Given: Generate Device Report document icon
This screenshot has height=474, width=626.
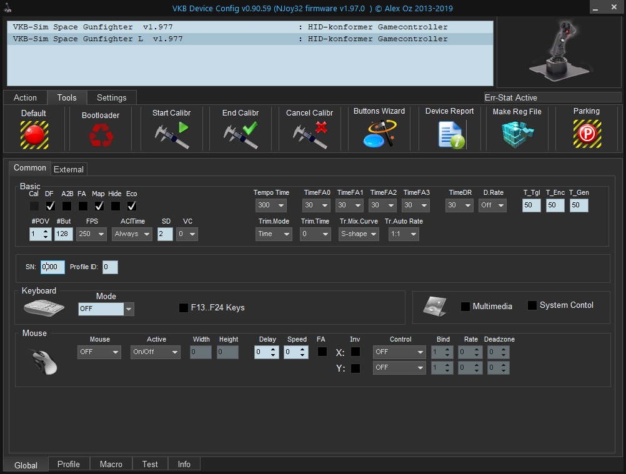Looking at the screenshot, I should 451,135.
